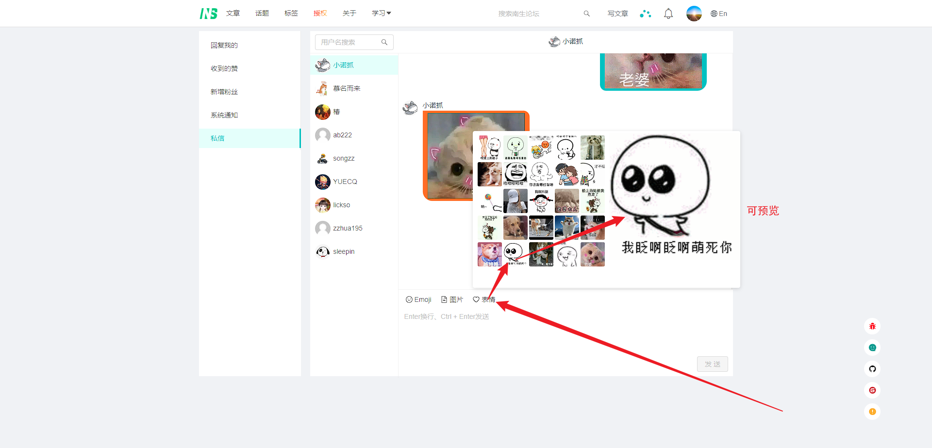932x448 pixels.
Task: Click the 图片 image upload option
Action: 452,299
